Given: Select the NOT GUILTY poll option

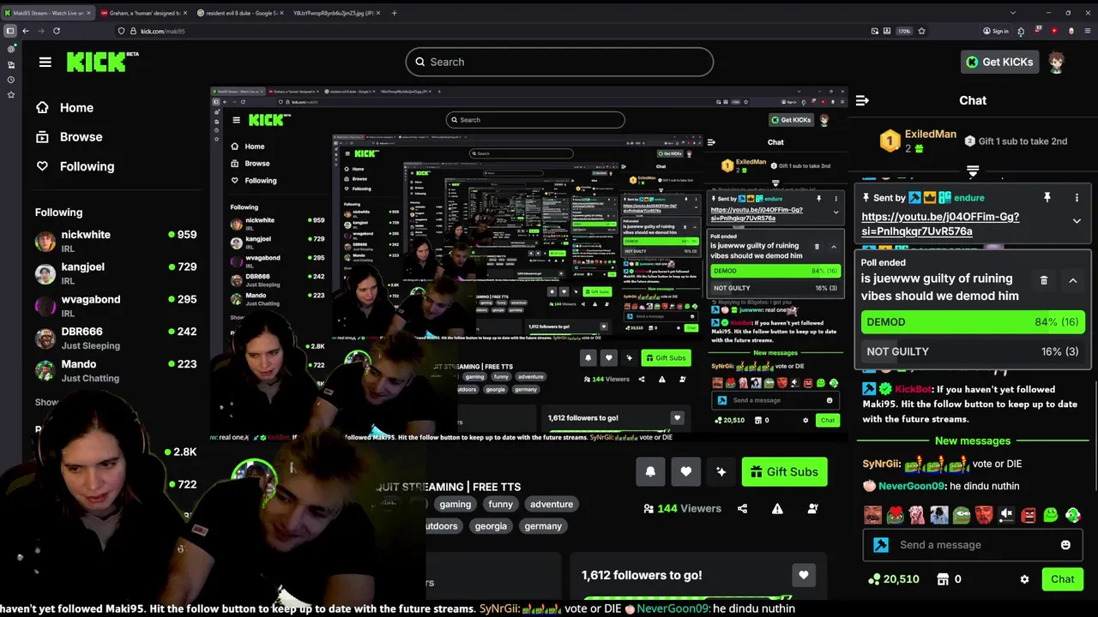Looking at the screenshot, I should click(x=973, y=351).
